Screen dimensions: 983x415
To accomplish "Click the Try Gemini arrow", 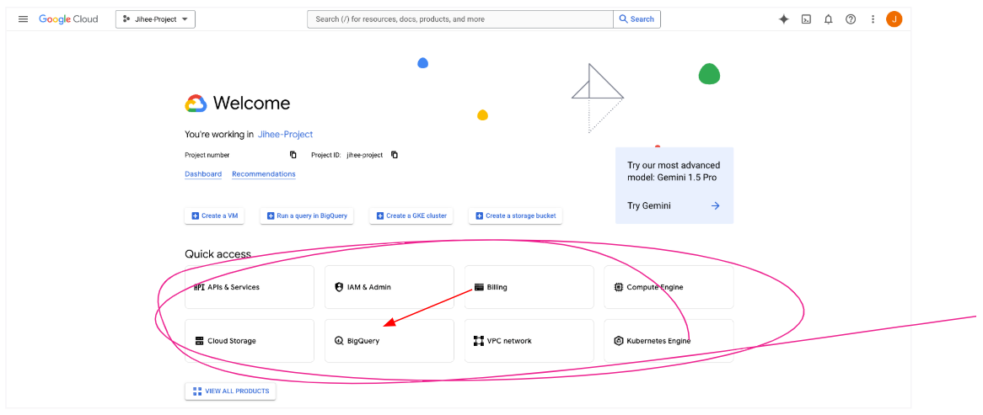I will pyautogui.click(x=715, y=205).
